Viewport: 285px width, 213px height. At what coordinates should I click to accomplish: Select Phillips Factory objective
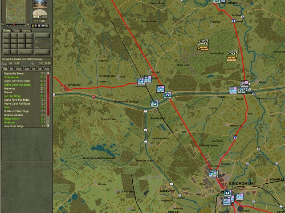(x=24, y=119)
